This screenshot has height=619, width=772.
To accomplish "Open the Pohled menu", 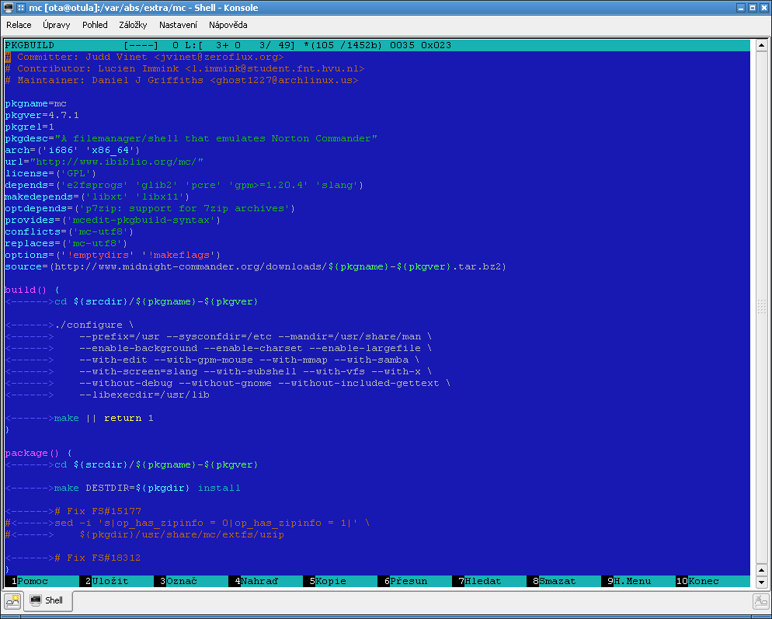I will coord(95,25).
